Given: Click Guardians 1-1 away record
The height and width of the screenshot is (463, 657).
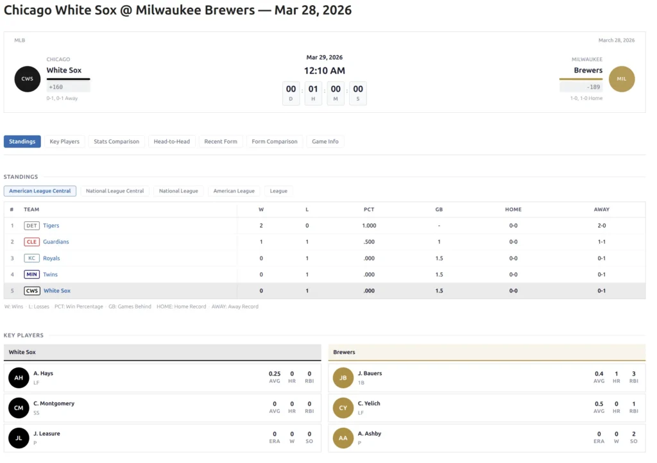Looking at the screenshot, I should 602,242.
